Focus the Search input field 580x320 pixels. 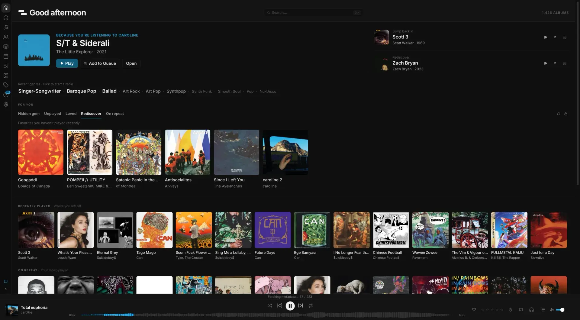314,13
